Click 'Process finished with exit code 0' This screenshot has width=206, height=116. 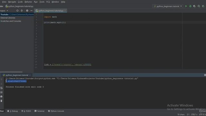tap(25, 87)
